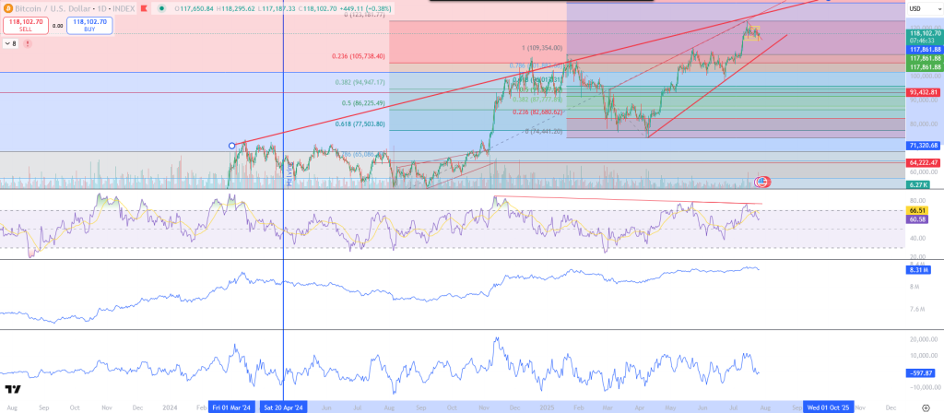Click the 8.31 M indicator value label
The image size is (944, 413).
pyautogui.click(x=917, y=270)
